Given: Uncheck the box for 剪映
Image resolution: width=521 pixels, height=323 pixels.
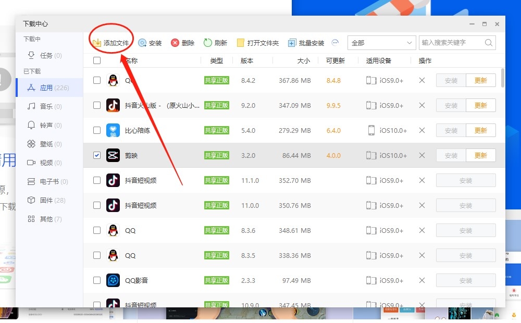Looking at the screenshot, I should click(97, 155).
